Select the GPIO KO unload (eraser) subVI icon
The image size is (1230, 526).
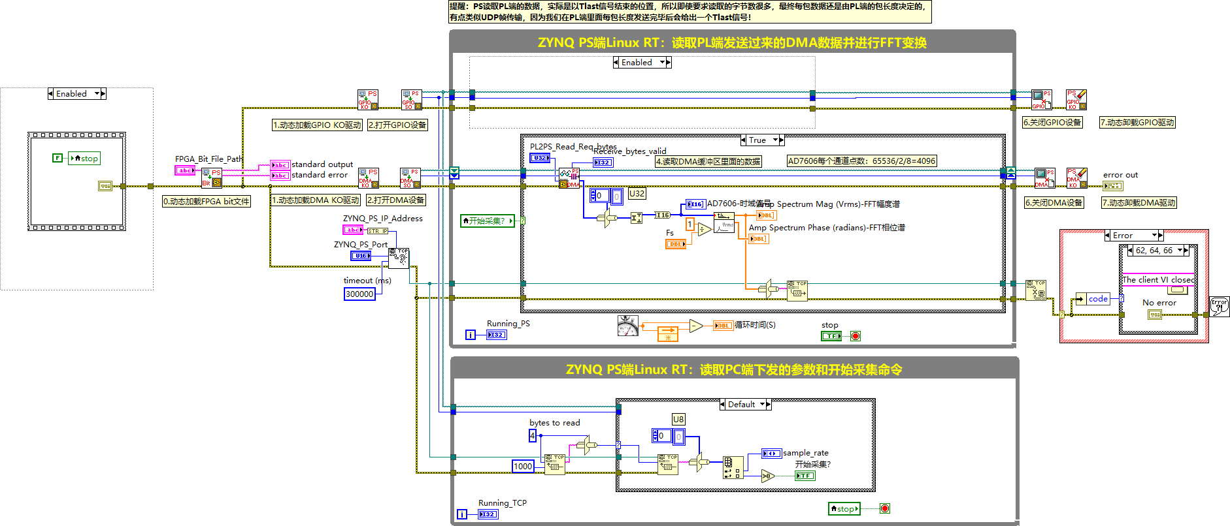(x=1076, y=100)
